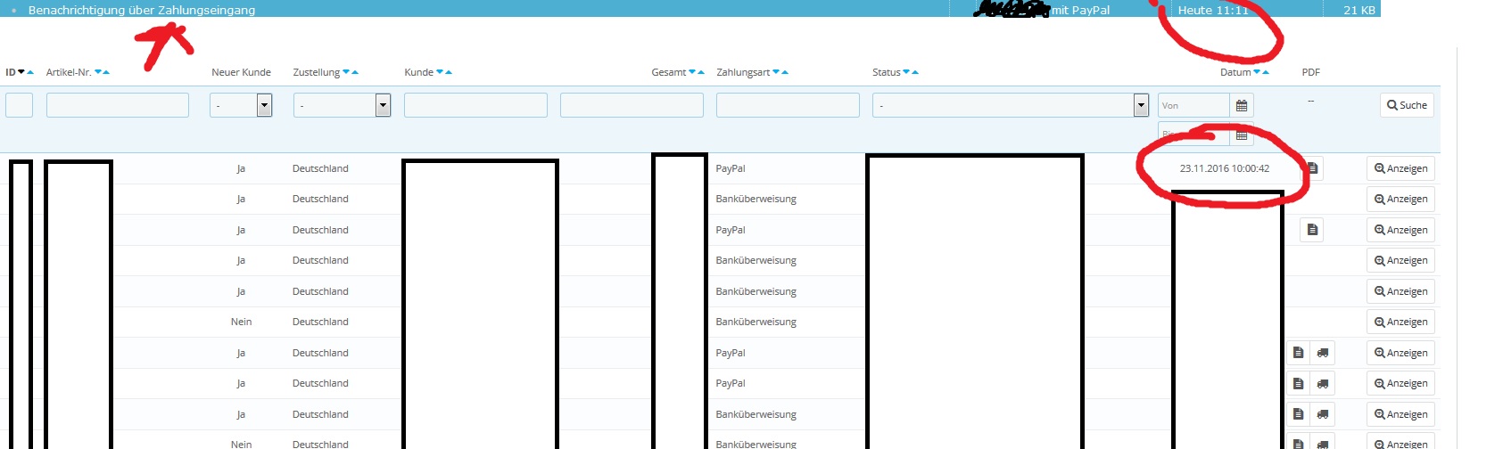Click Anzeigen in the fifth order row
The height and width of the screenshot is (449, 1503).
1400,291
